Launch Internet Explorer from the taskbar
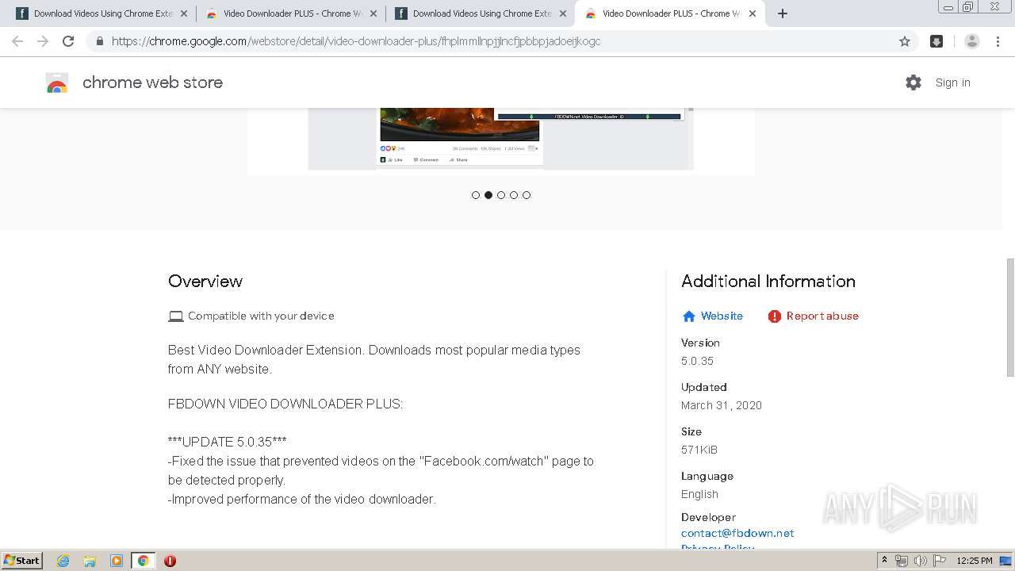The width and height of the screenshot is (1015, 571). [63, 561]
